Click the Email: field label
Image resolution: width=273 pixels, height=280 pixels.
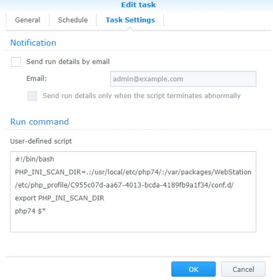37,78
